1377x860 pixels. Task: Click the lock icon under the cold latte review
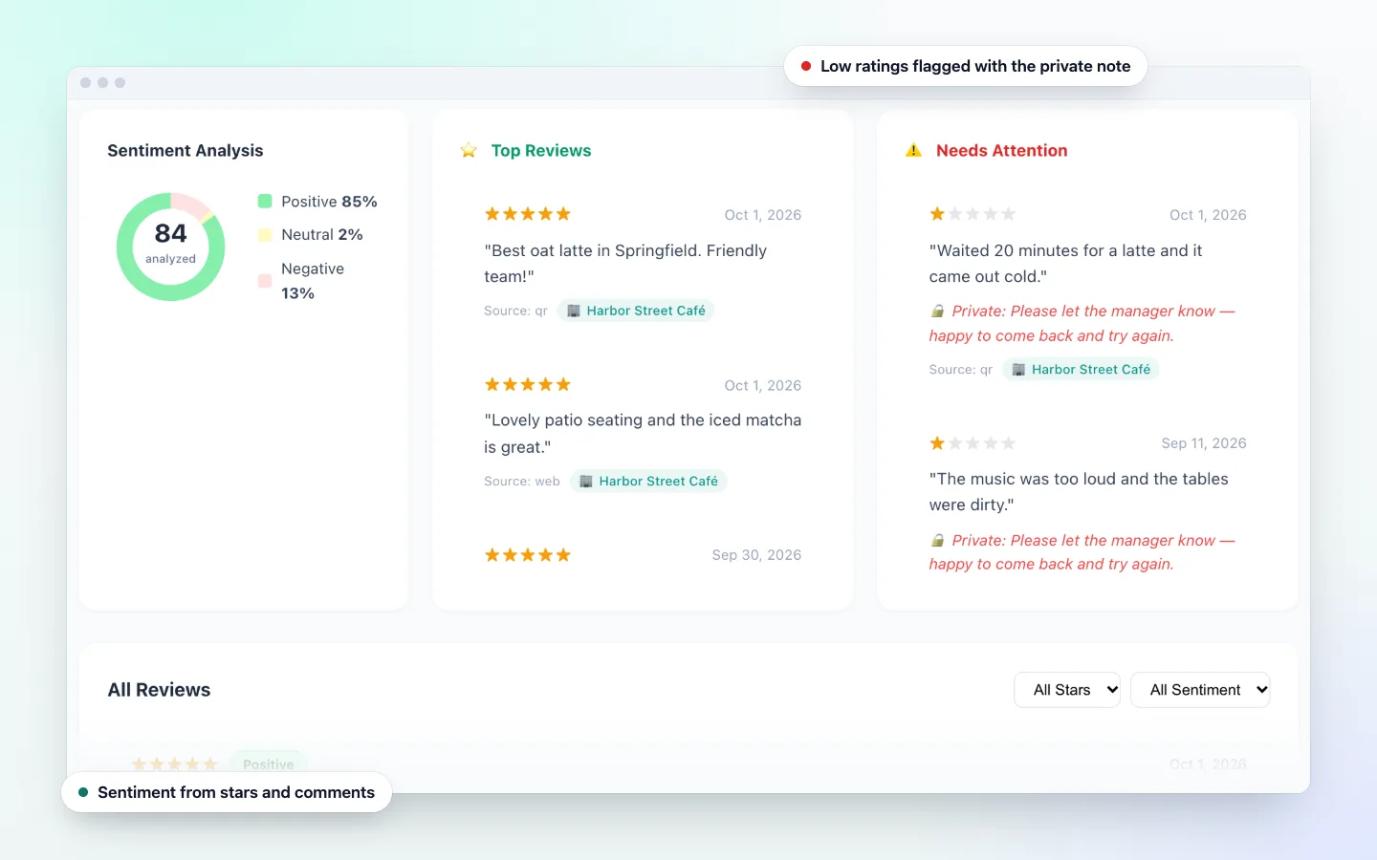pyautogui.click(x=938, y=312)
